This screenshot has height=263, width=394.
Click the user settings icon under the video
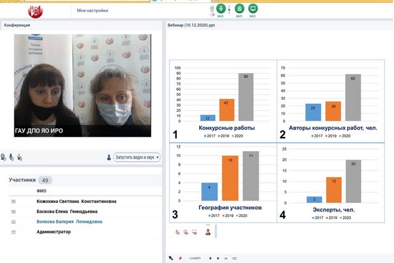pyautogui.click(x=19, y=158)
